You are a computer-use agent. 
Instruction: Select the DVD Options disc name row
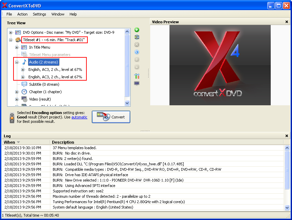[69, 32]
